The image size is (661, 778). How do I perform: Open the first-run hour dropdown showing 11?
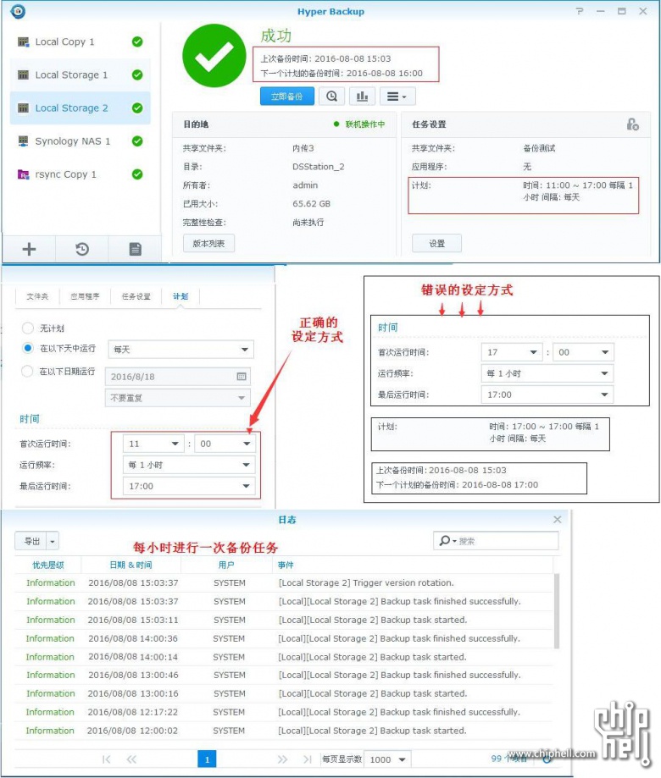[x=153, y=444]
